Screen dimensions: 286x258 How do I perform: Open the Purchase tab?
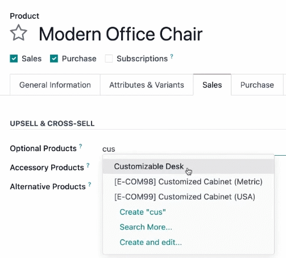pyautogui.click(x=257, y=85)
